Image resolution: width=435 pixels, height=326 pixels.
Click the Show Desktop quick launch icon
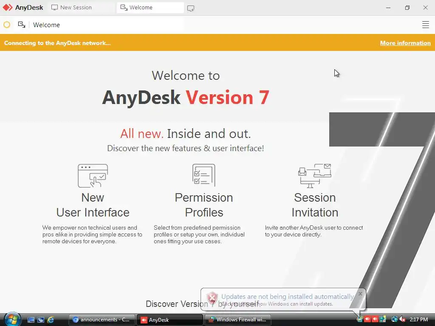pyautogui.click(x=31, y=320)
